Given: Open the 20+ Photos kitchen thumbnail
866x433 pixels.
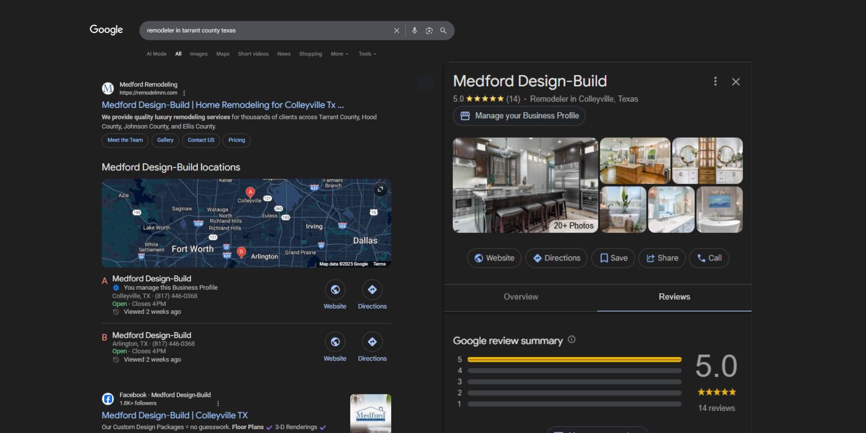Looking at the screenshot, I should 525,185.
